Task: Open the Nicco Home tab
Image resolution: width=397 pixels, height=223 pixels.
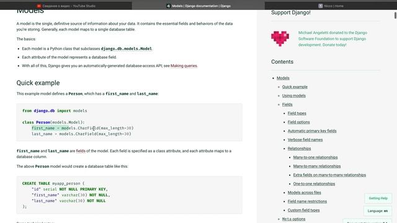Action: [x=331, y=6]
